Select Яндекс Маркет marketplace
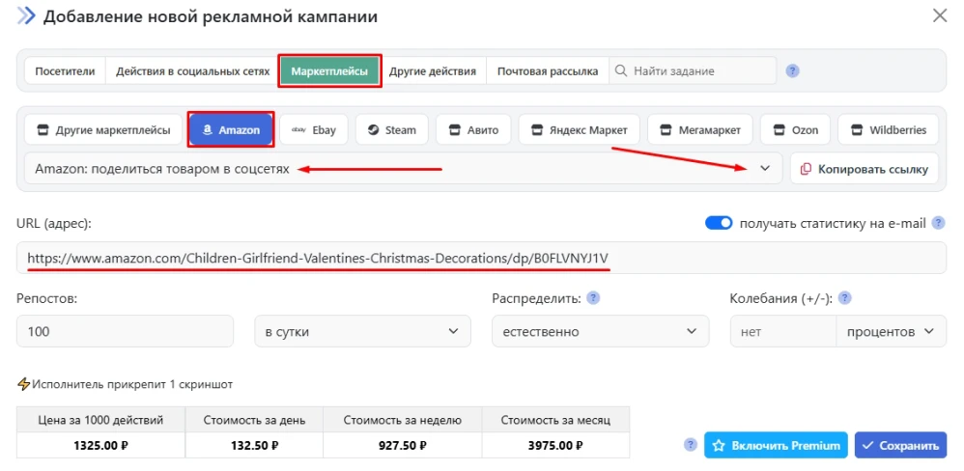This screenshot has height=471, width=964. point(580,130)
